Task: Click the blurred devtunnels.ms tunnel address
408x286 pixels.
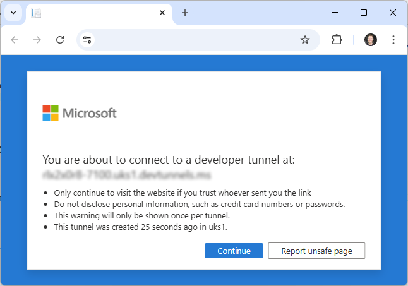Action: (126, 174)
